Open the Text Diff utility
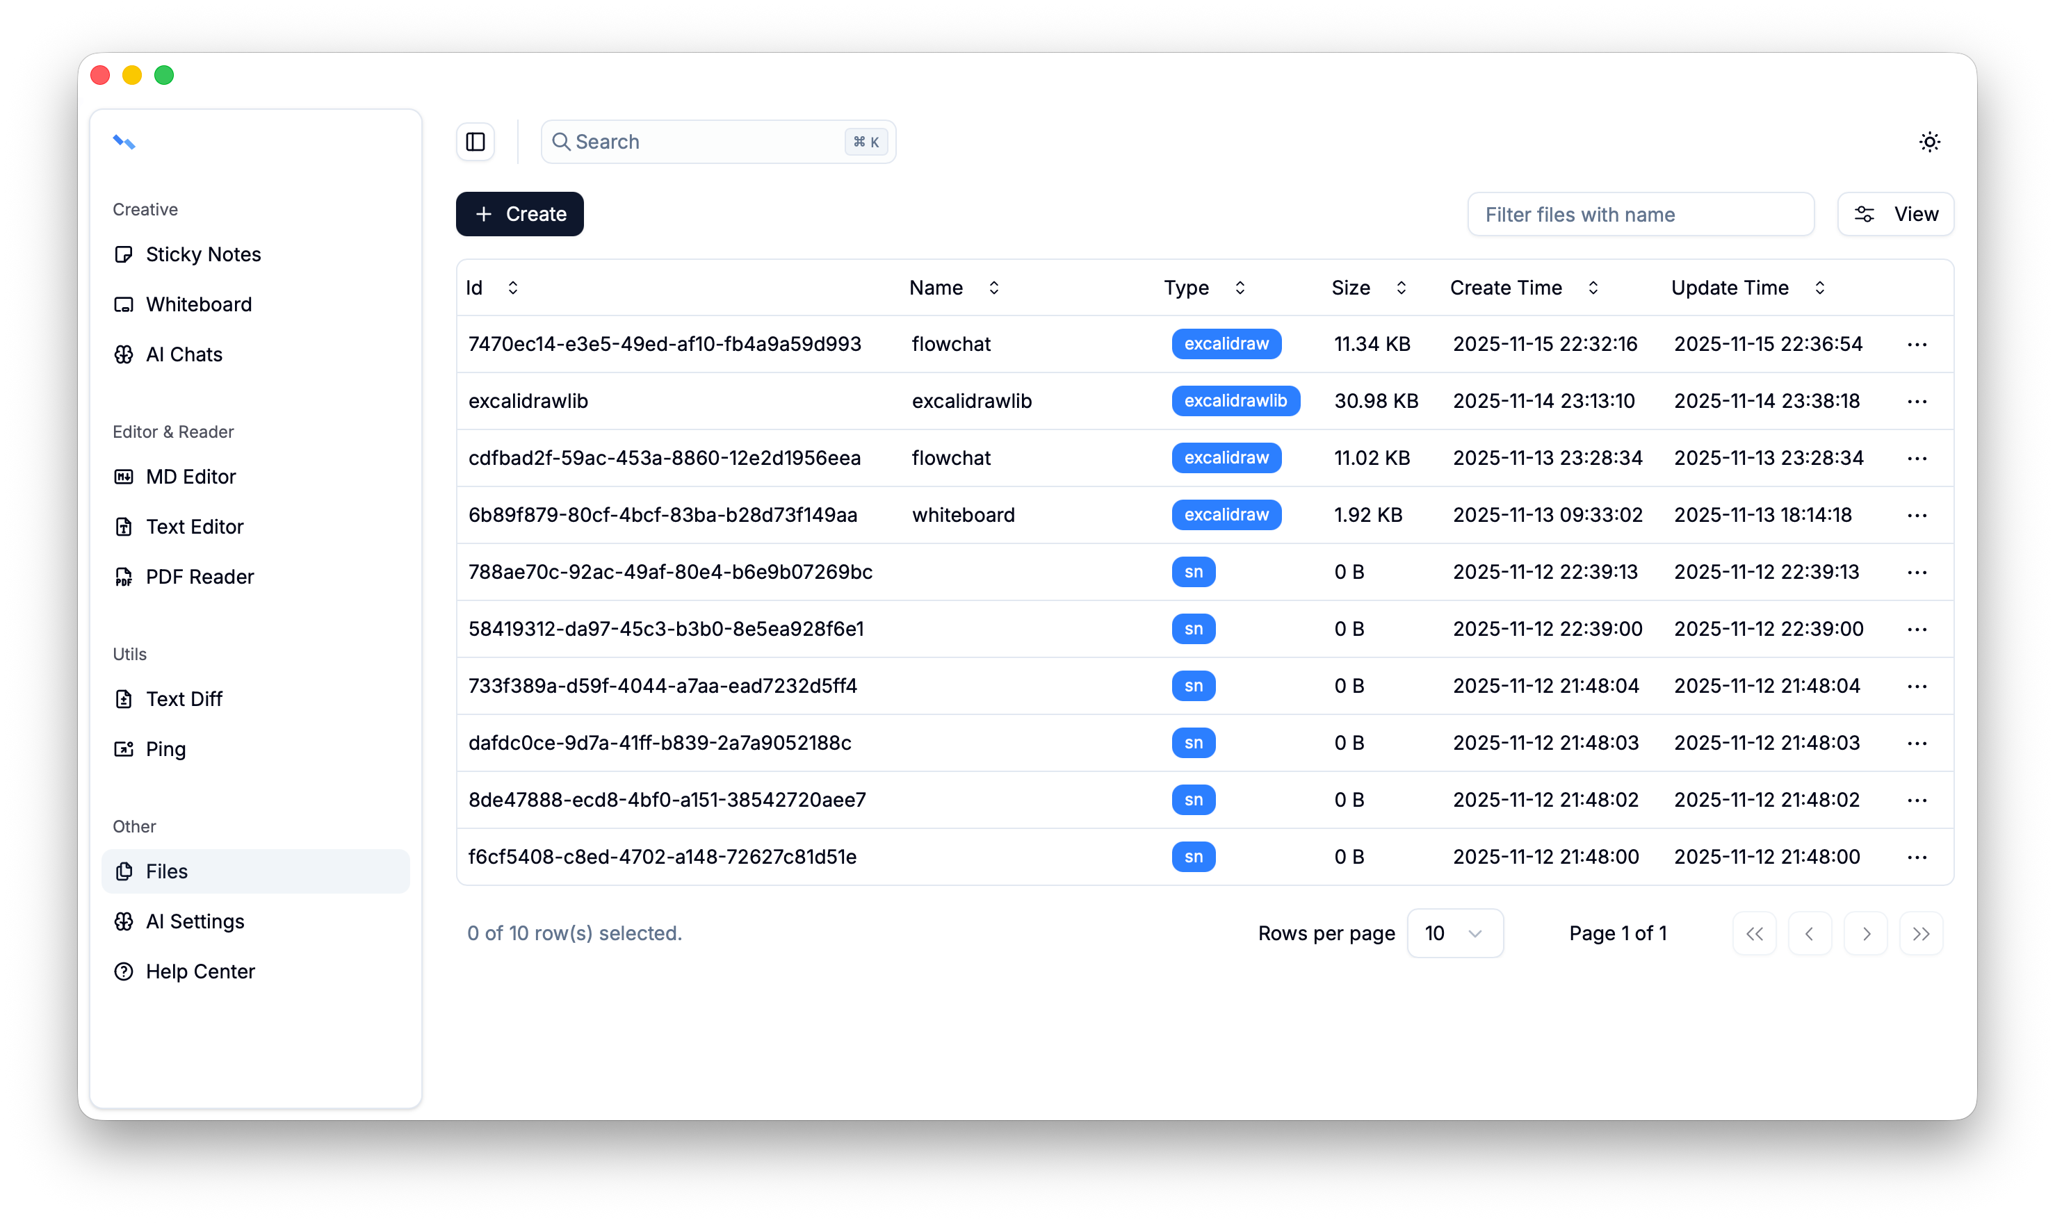 184,699
